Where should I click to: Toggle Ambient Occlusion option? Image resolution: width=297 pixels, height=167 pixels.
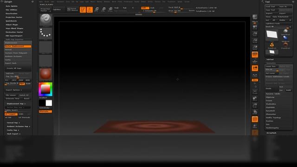pos(18,57)
